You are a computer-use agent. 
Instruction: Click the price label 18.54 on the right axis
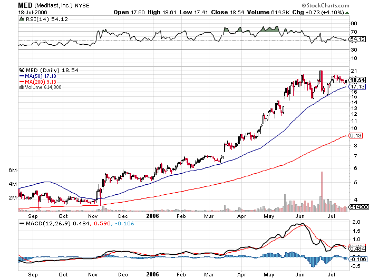pyautogui.click(x=357, y=80)
